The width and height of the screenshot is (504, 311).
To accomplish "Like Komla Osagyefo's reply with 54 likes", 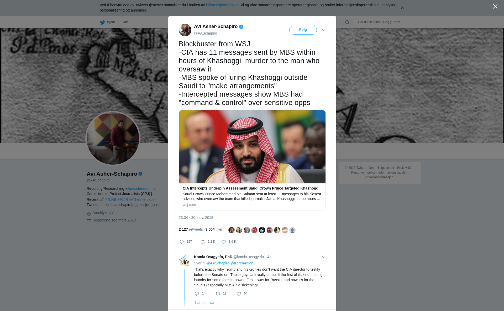I will (x=239, y=294).
